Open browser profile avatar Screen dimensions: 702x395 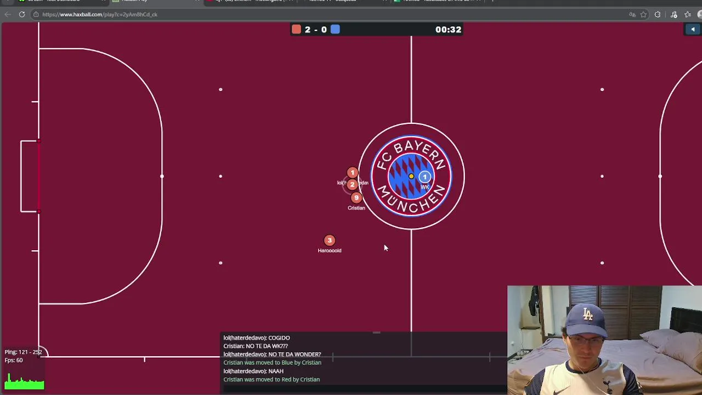tap(700, 14)
